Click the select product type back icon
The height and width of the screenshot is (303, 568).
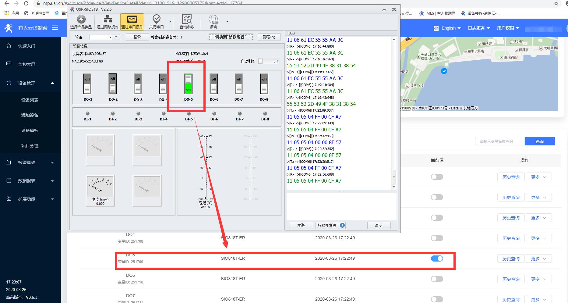click(x=81, y=20)
